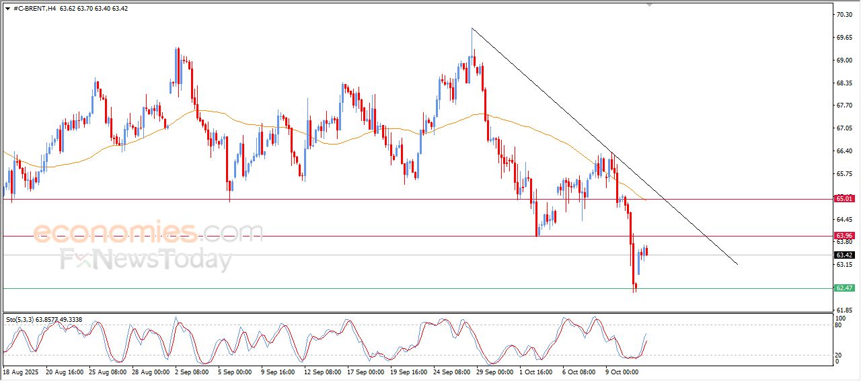The height and width of the screenshot is (381, 861).
Task: Click the economies.com watermark logo
Action: (148, 232)
